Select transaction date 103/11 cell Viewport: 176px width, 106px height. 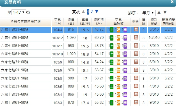58,46
